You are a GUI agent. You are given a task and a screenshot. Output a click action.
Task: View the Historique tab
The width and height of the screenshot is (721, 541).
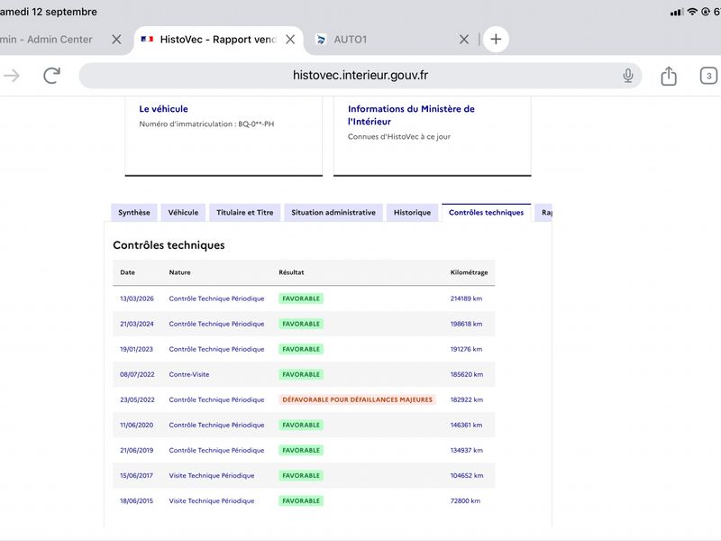pos(412,213)
